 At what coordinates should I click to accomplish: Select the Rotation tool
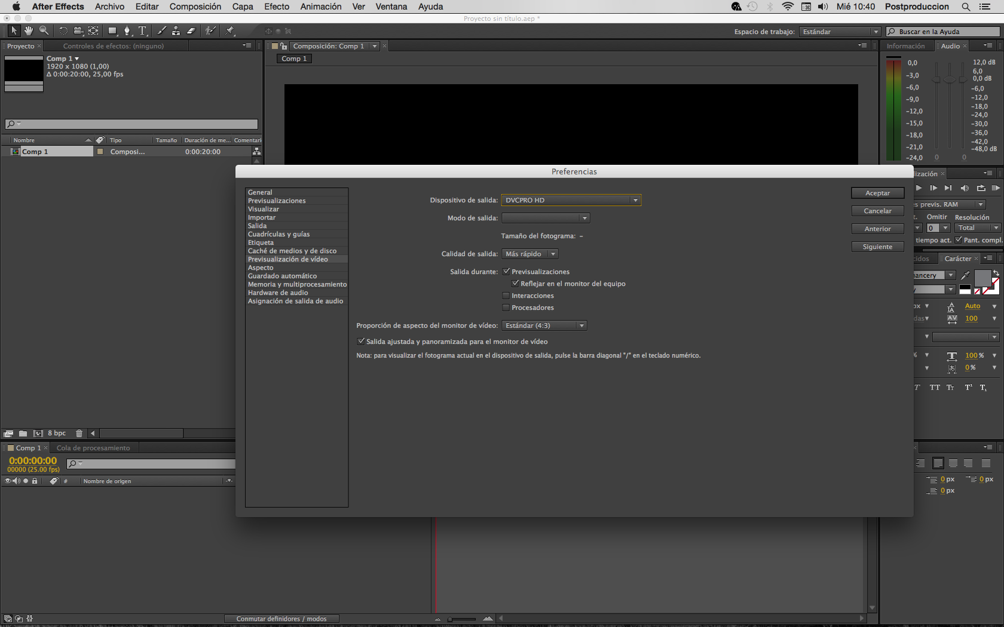coord(63,30)
